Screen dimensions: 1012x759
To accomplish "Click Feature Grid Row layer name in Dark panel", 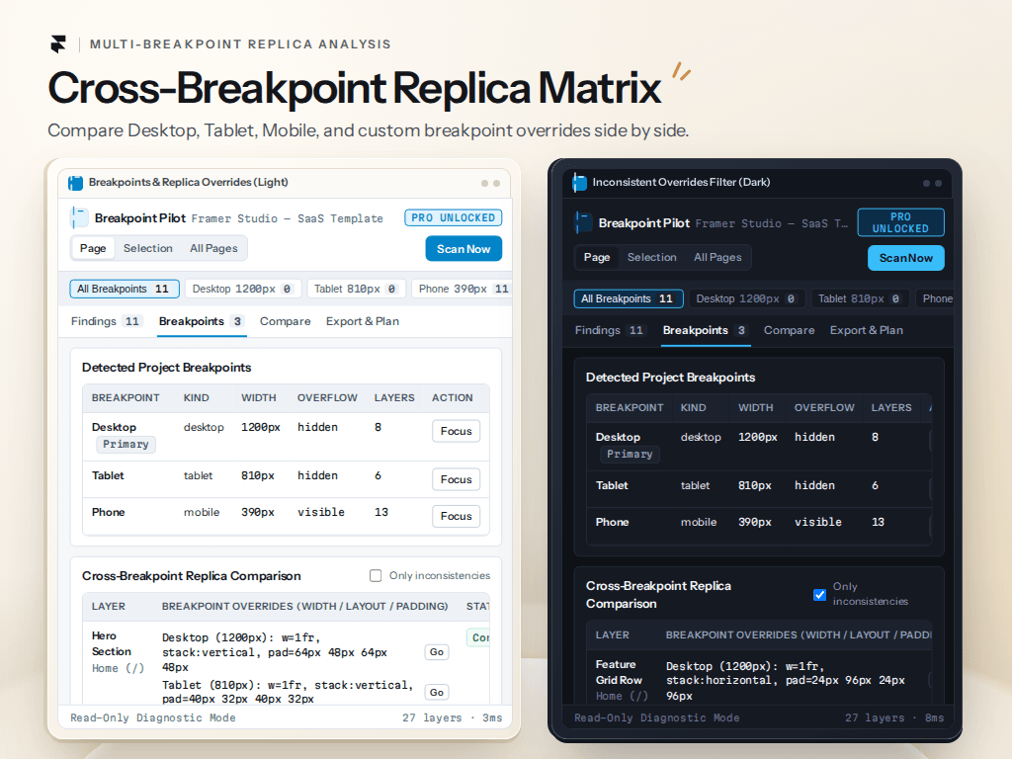I will tap(619, 672).
